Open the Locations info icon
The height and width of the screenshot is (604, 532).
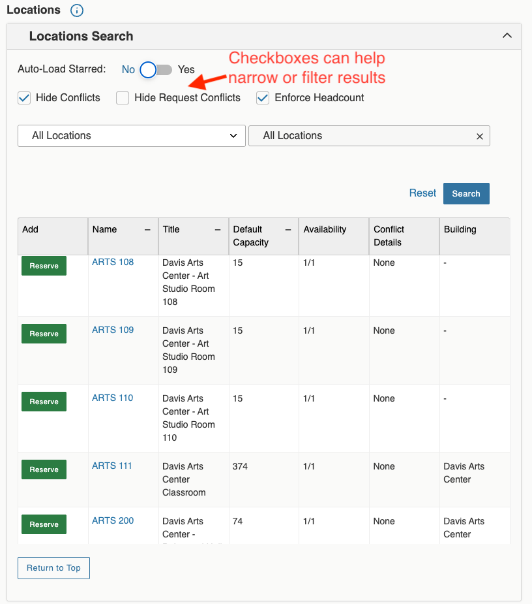[x=77, y=10]
